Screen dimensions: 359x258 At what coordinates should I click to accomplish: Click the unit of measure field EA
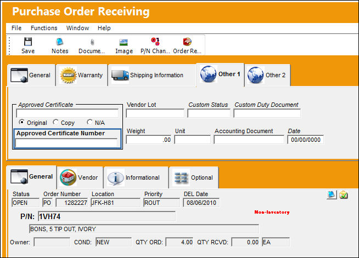click(276, 242)
